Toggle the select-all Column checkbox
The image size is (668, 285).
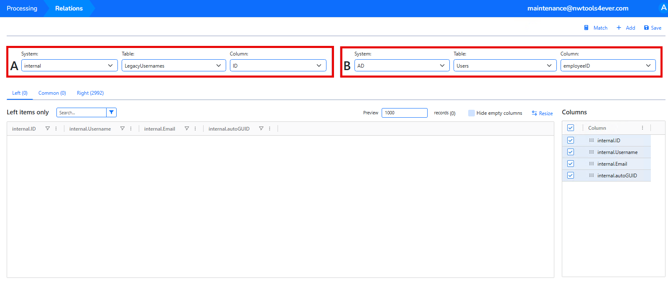pyautogui.click(x=571, y=128)
